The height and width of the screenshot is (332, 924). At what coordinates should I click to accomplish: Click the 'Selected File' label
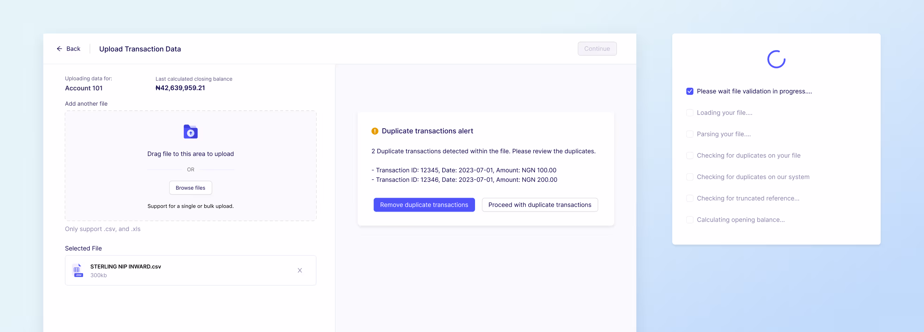(x=83, y=248)
